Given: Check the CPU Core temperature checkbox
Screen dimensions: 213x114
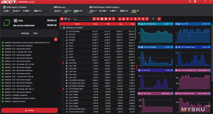Looking at the screenshot, I should pos(63,34).
